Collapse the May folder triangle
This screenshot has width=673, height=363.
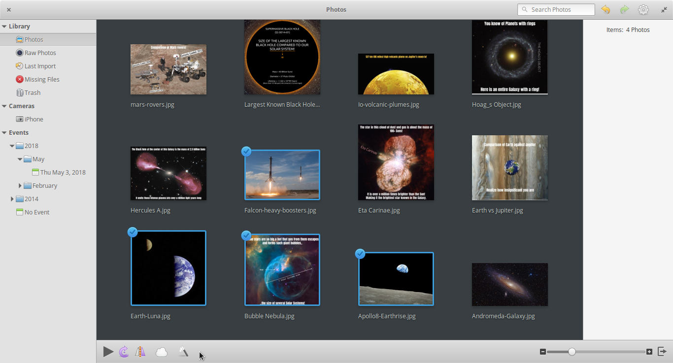[20, 159]
